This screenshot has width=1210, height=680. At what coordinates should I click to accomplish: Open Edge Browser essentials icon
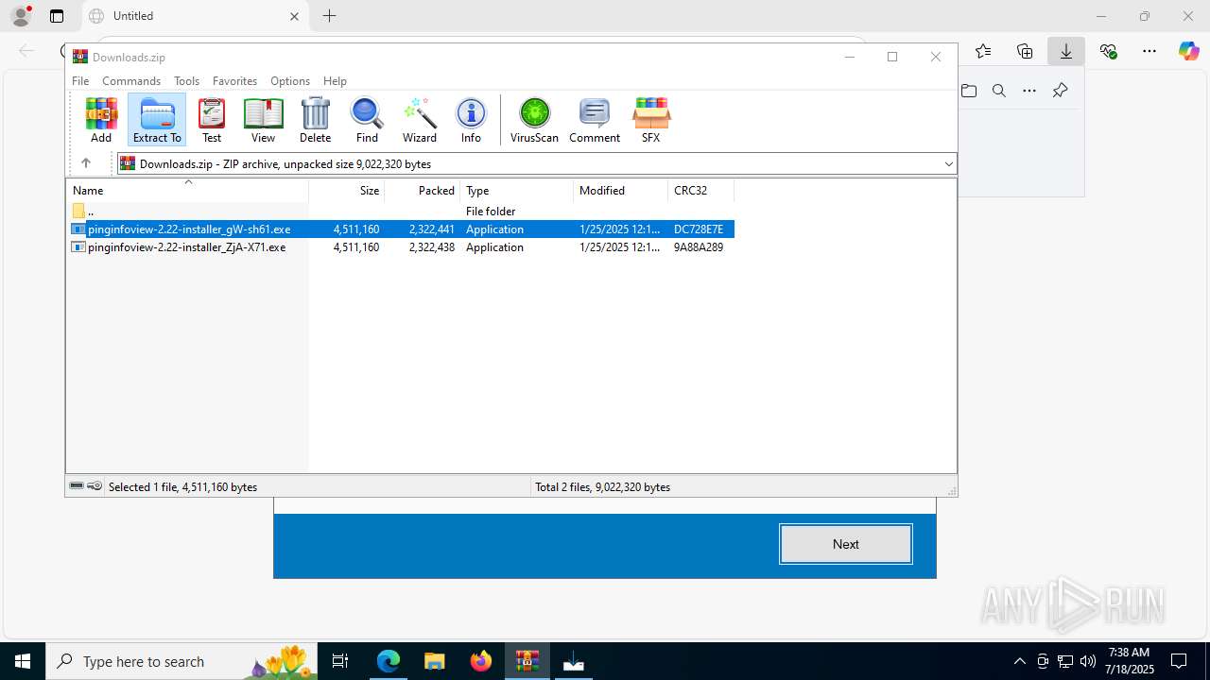(x=1108, y=51)
